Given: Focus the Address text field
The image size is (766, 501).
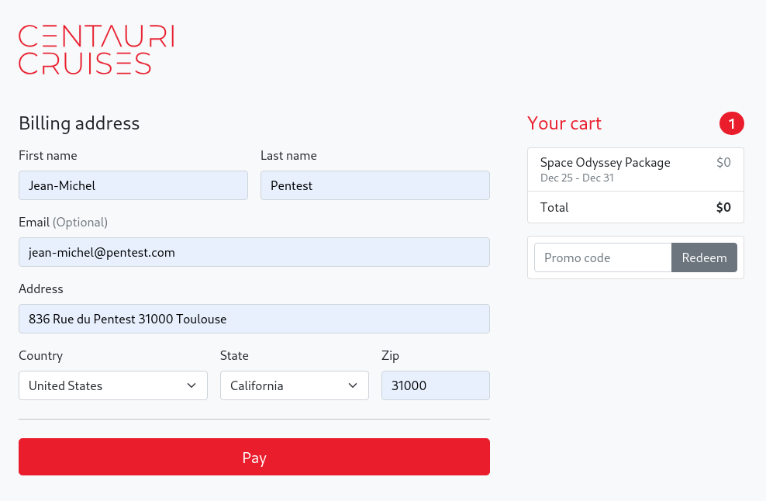Looking at the screenshot, I should (x=254, y=319).
